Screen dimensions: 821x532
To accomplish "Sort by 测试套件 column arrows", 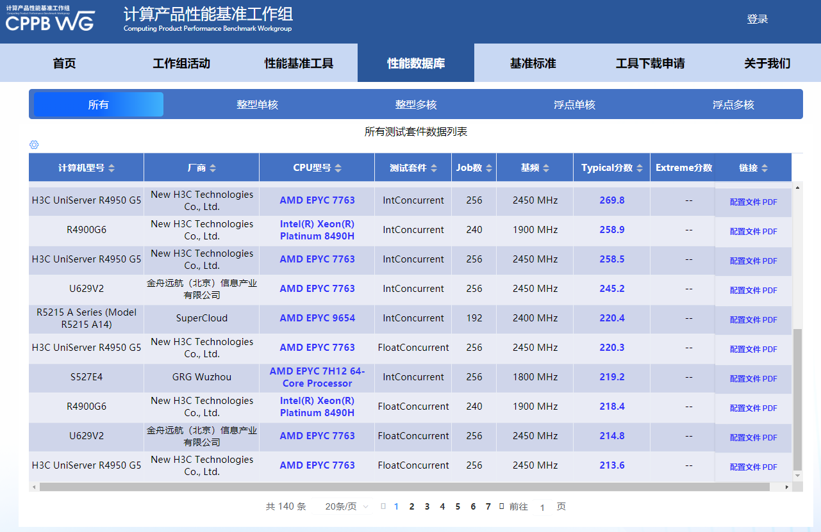I will [434, 168].
